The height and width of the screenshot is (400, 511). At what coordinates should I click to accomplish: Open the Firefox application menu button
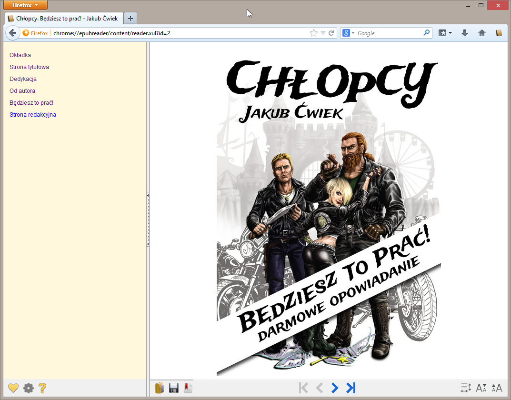pos(25,5)
